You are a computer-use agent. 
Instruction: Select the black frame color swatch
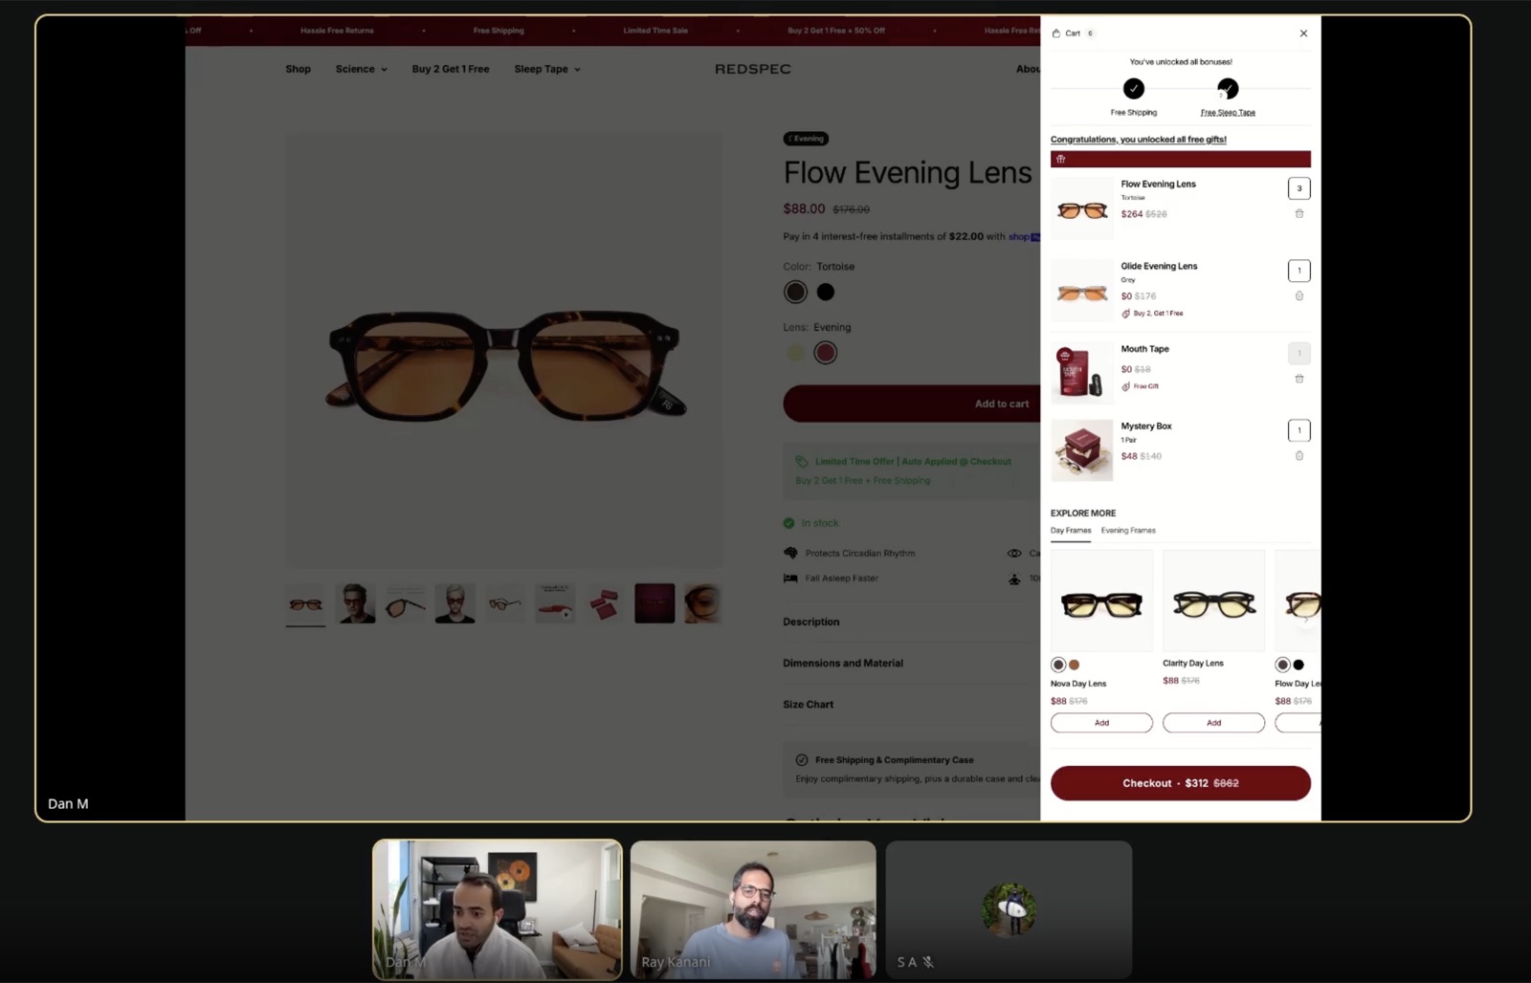pos(826,292)
